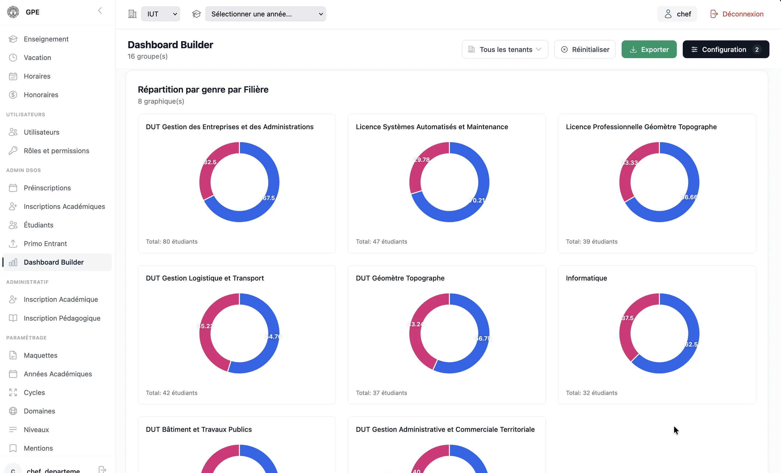Click the building icon beside IUT selector
Viewport: 781px width, 473px height.
pos(132,14)
